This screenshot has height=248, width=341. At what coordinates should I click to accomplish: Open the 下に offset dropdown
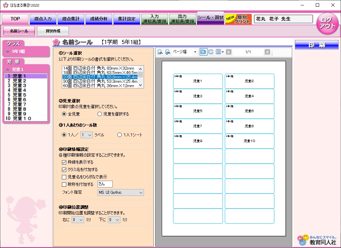pyautogui.click(x=114, y=220)
